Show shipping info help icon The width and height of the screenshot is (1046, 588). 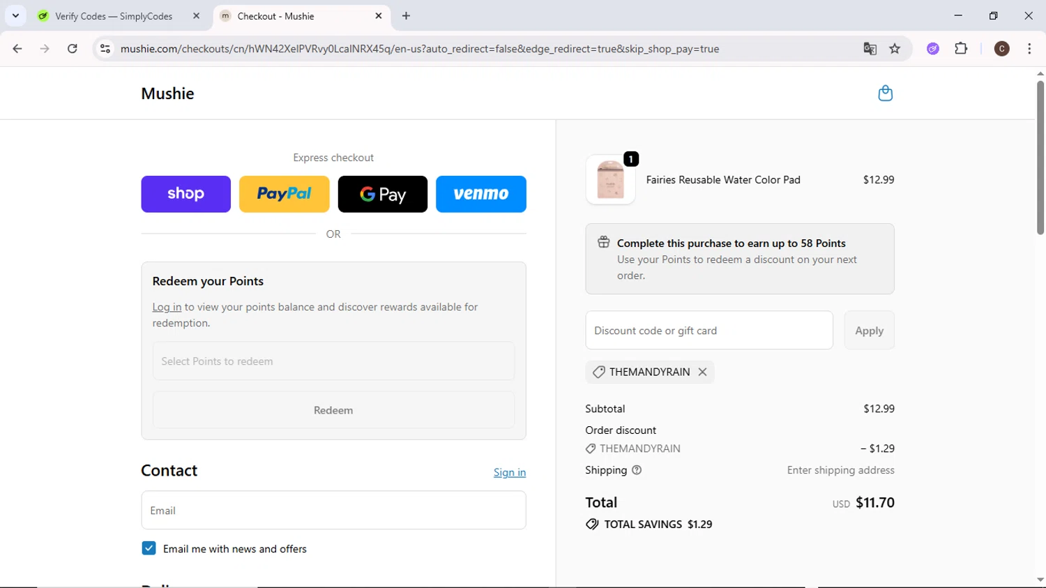point(636,470)
